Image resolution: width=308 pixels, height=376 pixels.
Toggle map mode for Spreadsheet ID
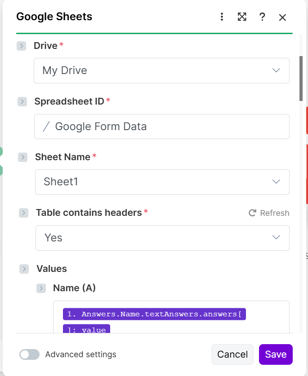click(22, 102)
